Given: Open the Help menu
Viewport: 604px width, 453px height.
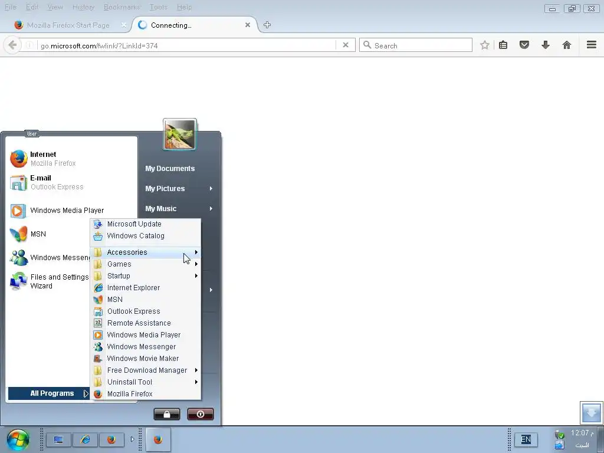Looking at the screenshot, I should (x=184, y=7).
